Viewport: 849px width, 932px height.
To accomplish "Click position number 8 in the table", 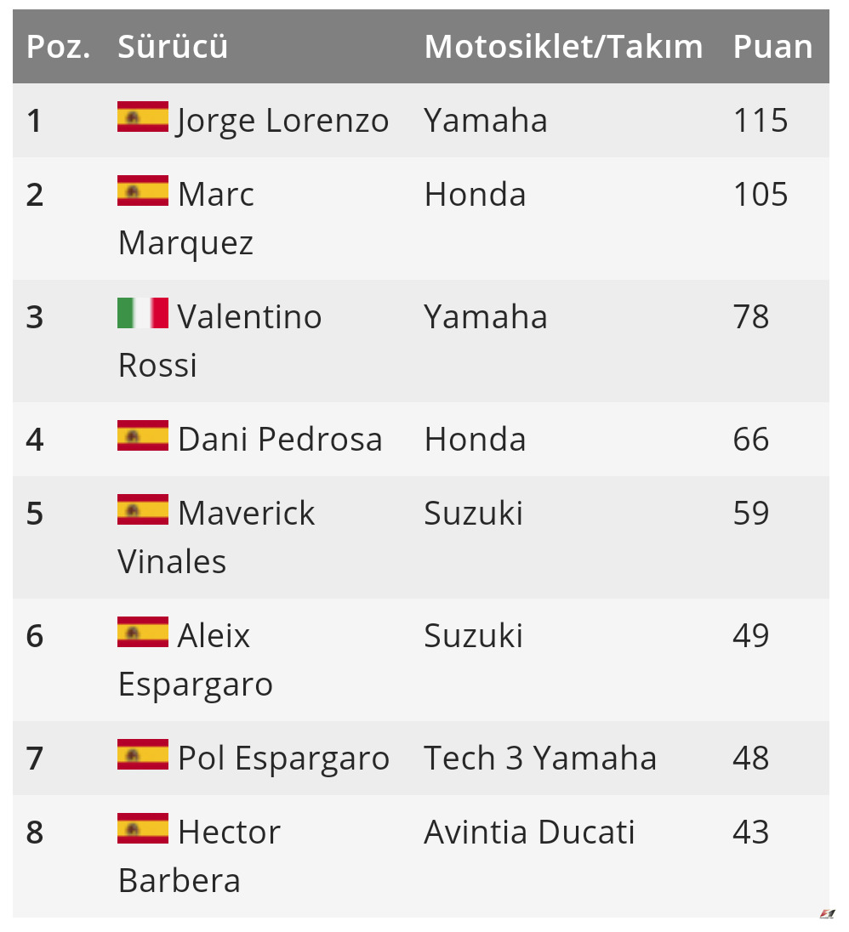I will [34, 833].
